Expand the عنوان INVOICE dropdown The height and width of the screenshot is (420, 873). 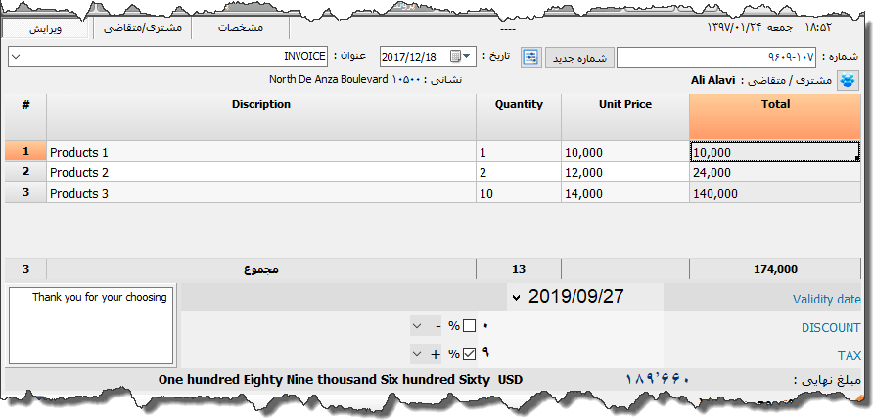15,57
